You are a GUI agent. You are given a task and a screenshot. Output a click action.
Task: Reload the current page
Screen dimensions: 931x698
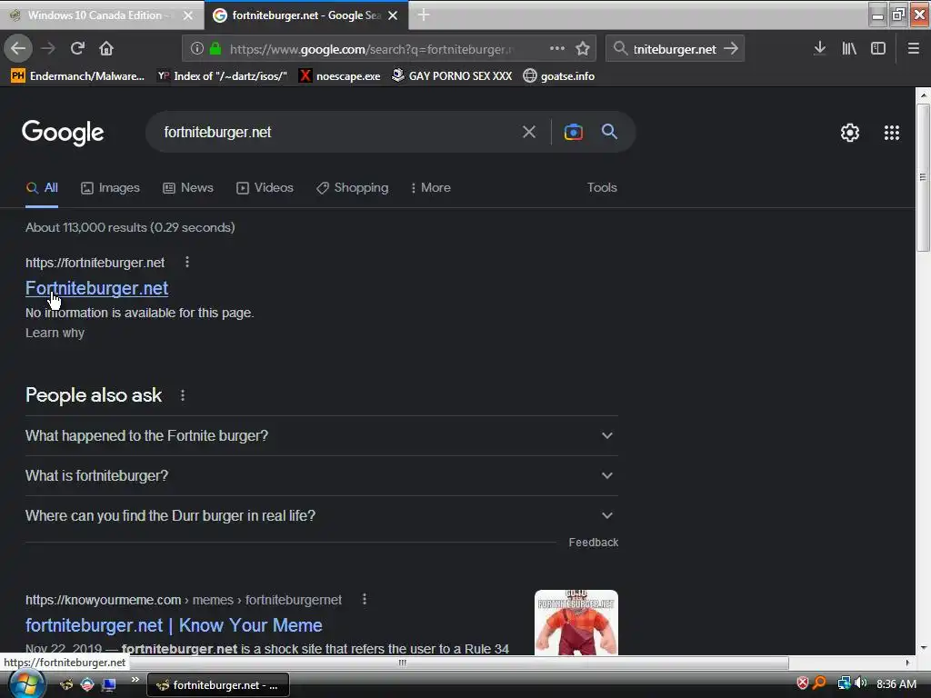click(77, 48)
